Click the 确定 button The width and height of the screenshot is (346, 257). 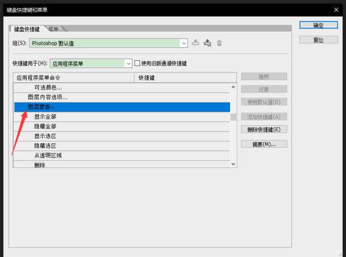pyautogui.click(x=318, y=26)
